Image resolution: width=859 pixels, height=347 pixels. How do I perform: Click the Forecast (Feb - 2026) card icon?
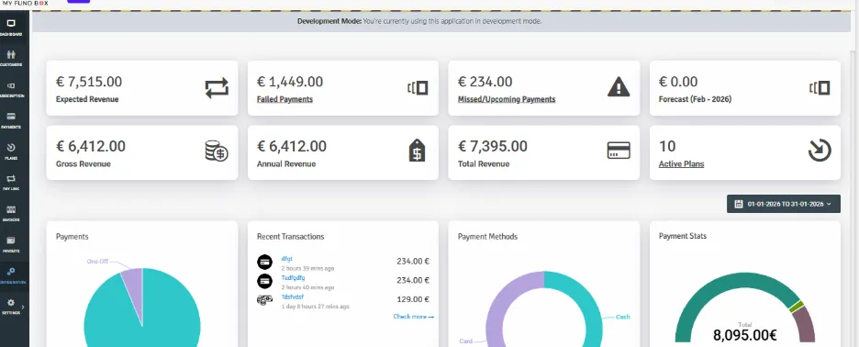820,88
